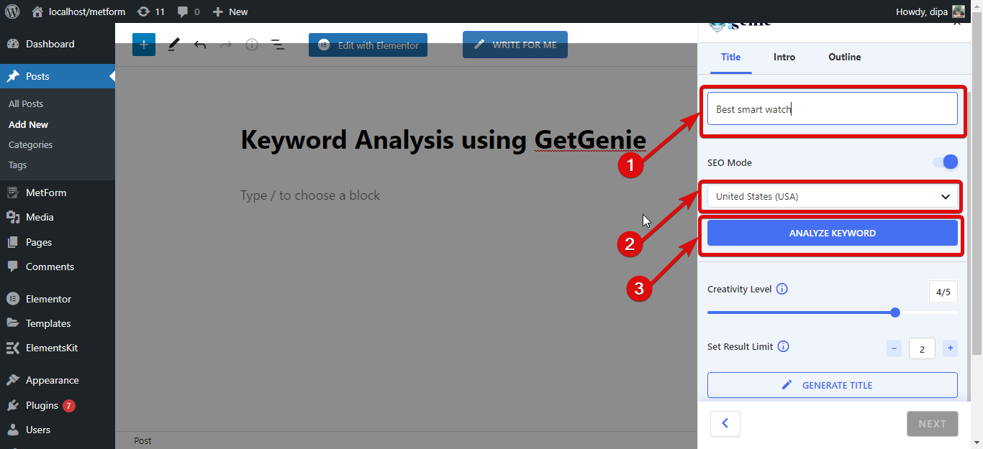The width and height of the screenshot is (983, 449).
Task: Open the document Details info icon
Action: click(252, 45)
